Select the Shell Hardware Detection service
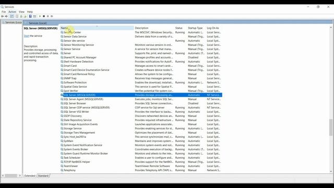Screen dimensions: 334x188 pos(78,62)
